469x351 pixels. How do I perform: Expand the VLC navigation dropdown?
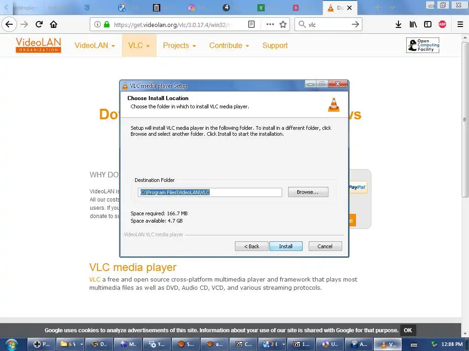[139, 45]
